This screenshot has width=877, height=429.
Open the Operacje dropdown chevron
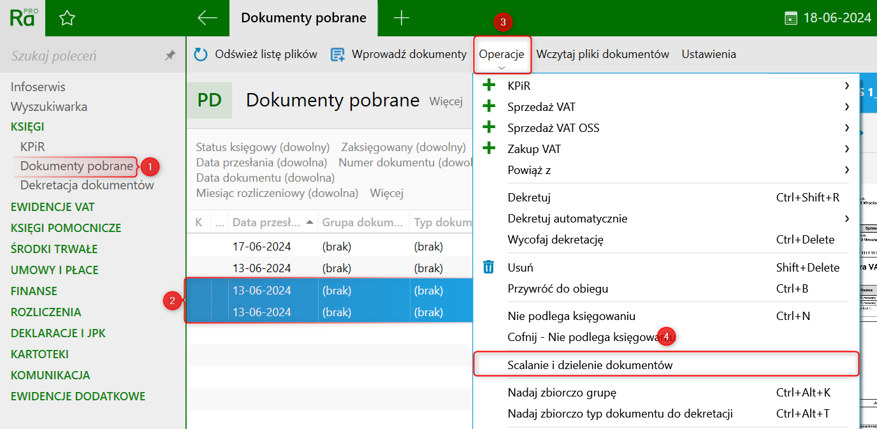[x=502, y=68]
